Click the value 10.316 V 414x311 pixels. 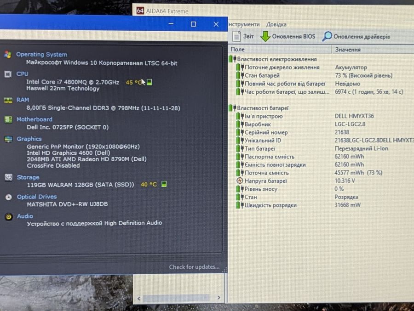tap(345, 181)
